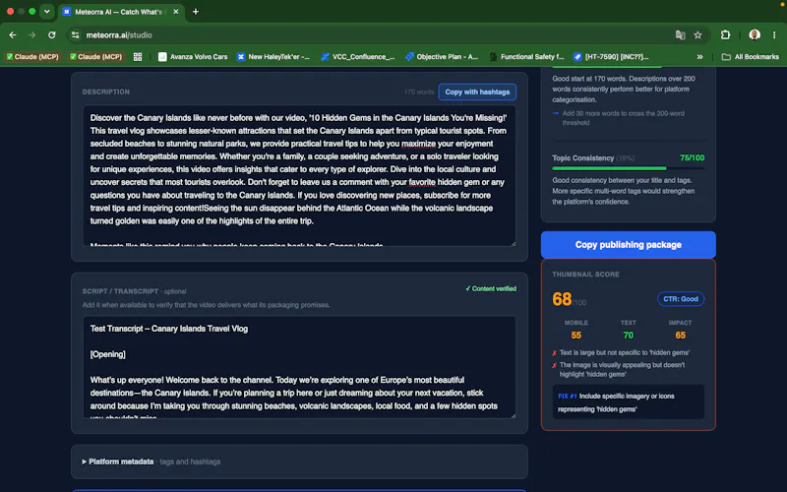Screen dimensions: 787x492
Task: Click the Copy with hashtags button
Action: click(477, 92)
